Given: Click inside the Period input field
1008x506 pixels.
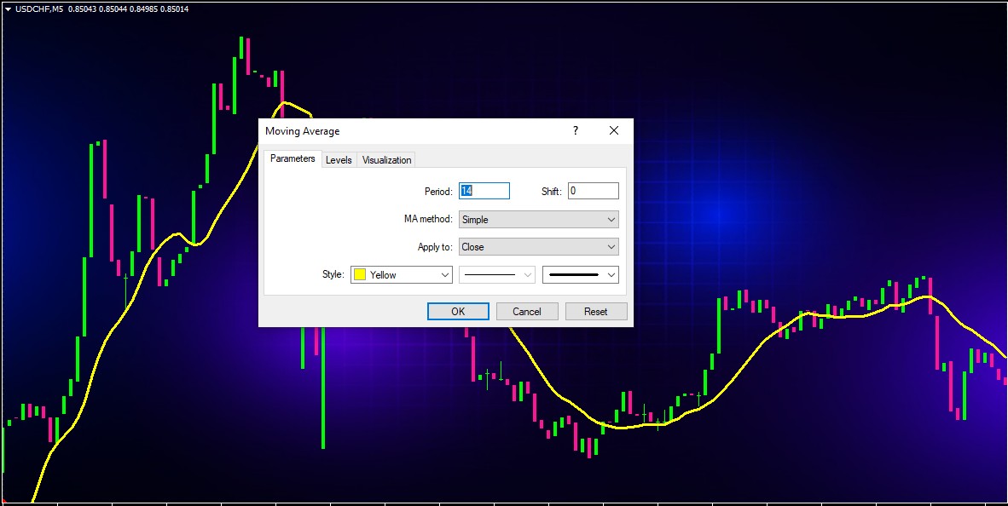Looking at the screenshot, I should coord(484,191).
